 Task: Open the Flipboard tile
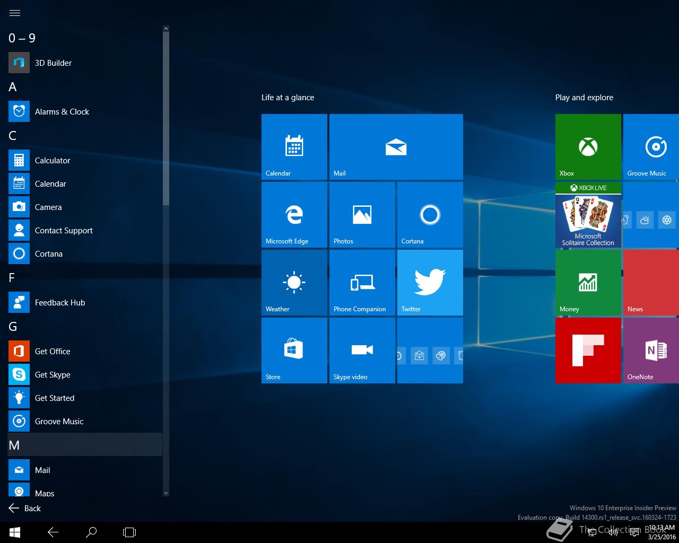588,351
